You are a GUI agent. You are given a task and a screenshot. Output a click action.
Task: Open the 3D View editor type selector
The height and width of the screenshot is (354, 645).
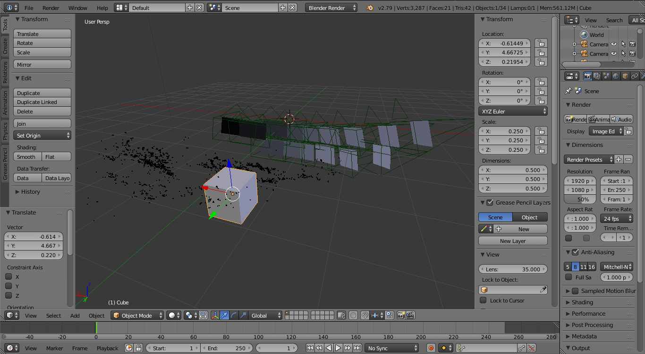point(12,315)
